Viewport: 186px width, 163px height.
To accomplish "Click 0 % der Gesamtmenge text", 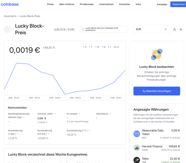I will point(77,121).
